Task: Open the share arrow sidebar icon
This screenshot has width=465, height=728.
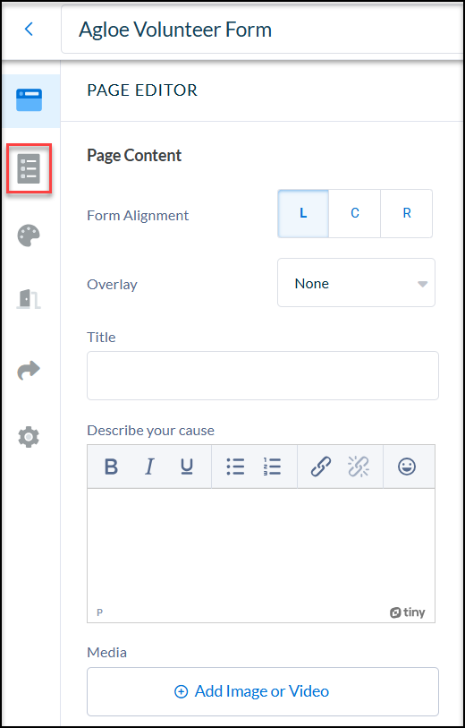Action: tap(29, 371)
